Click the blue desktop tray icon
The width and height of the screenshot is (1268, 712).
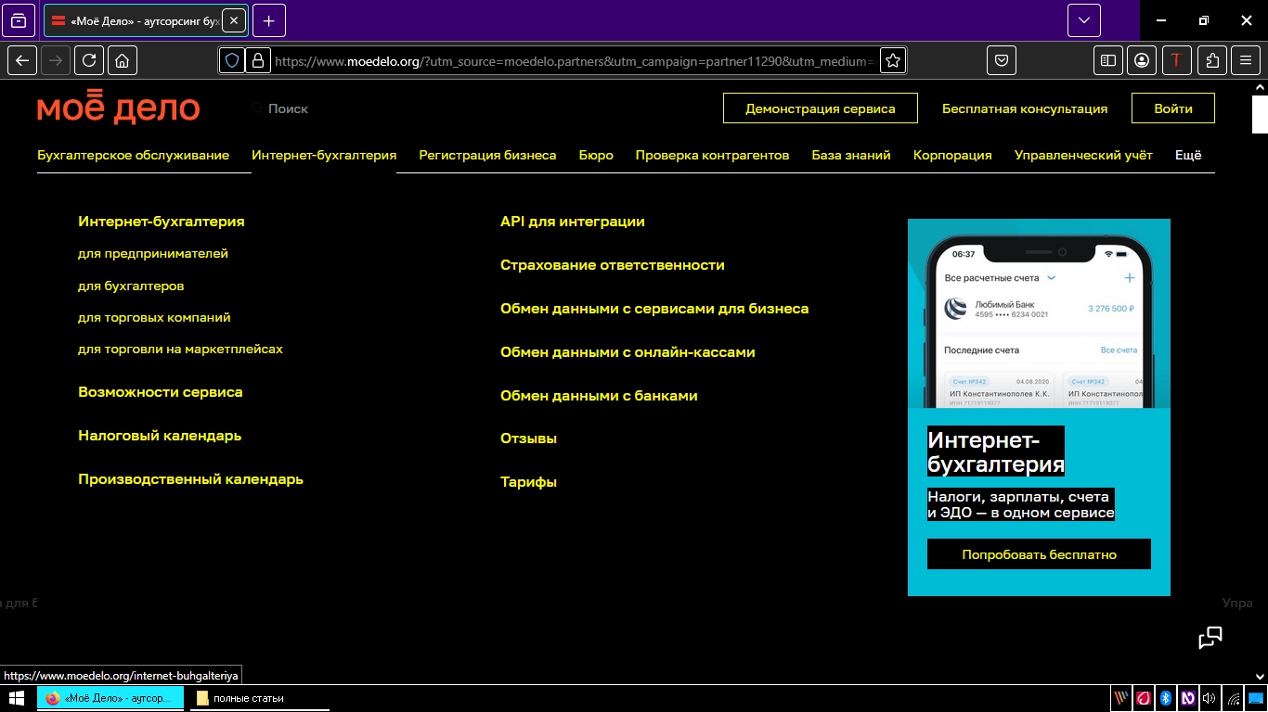1256,698
